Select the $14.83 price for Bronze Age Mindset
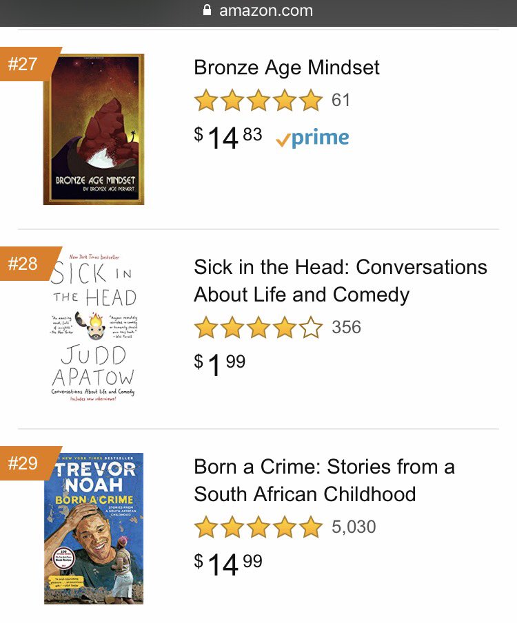Screen dimensions: 517x623 228,136
